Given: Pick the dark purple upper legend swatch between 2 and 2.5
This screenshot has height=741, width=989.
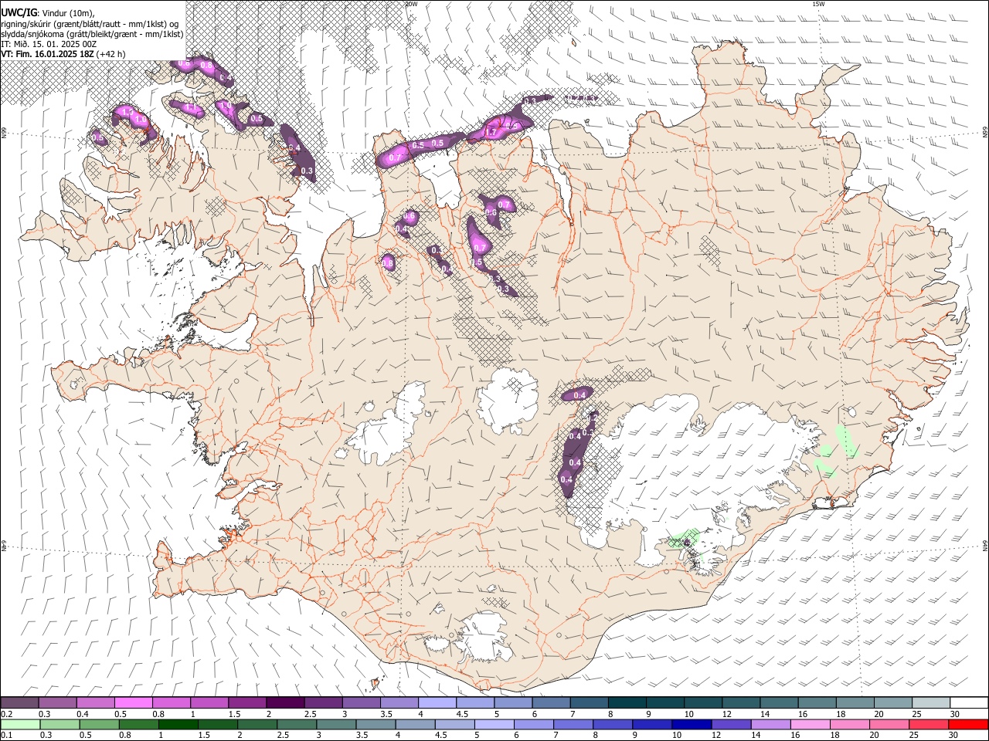Looking at the screenshot, I should [x=285, y=703].
